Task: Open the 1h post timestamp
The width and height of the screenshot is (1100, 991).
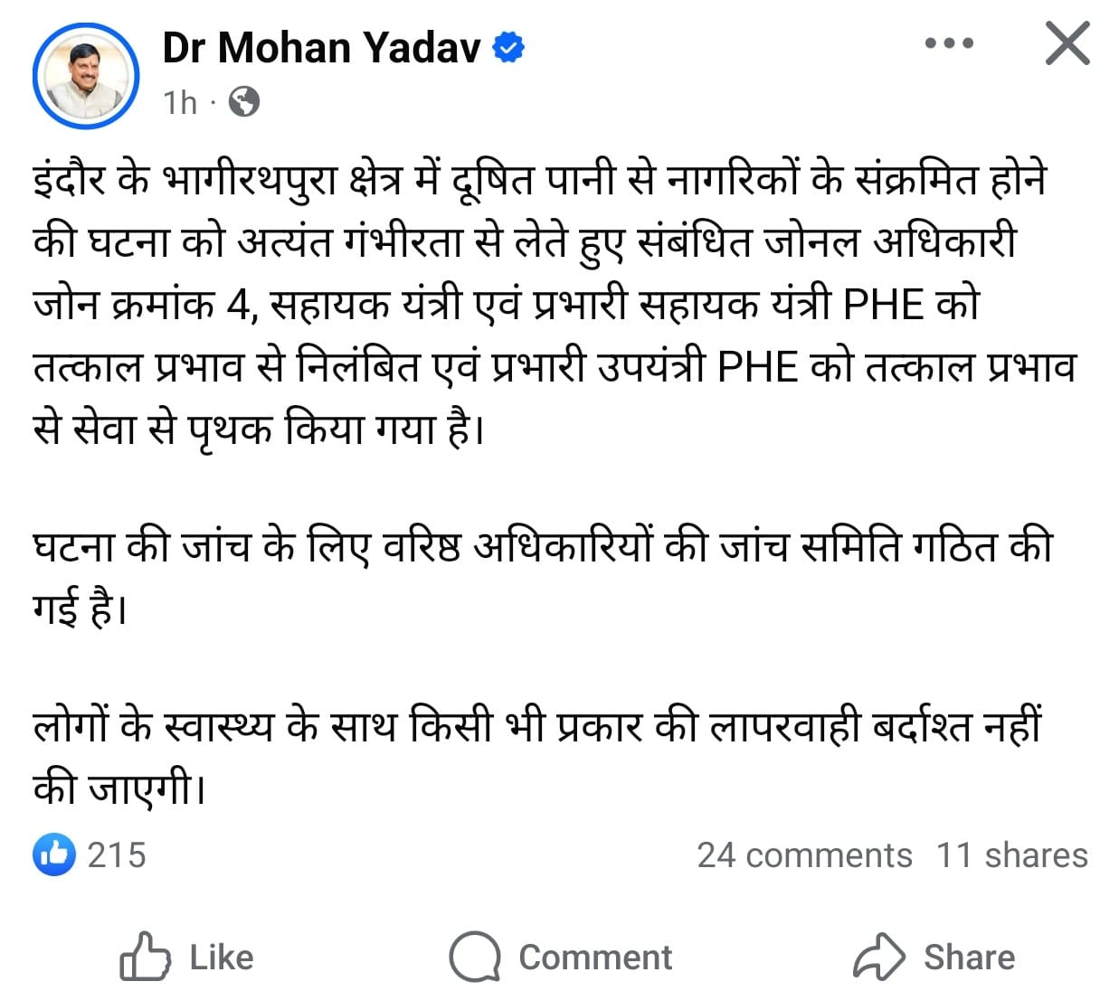Action: pos(180,102)
